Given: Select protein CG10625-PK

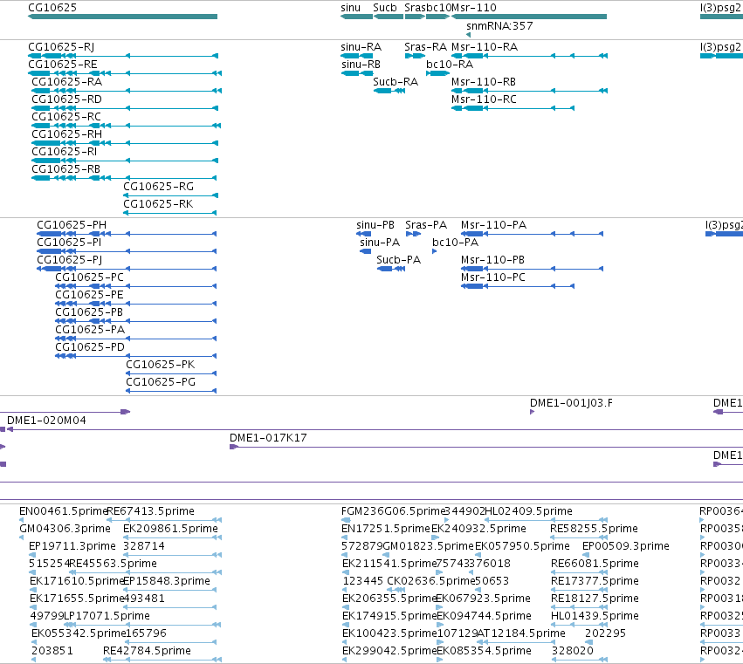Looking at the screenshot, I should (x=171, y=373).
